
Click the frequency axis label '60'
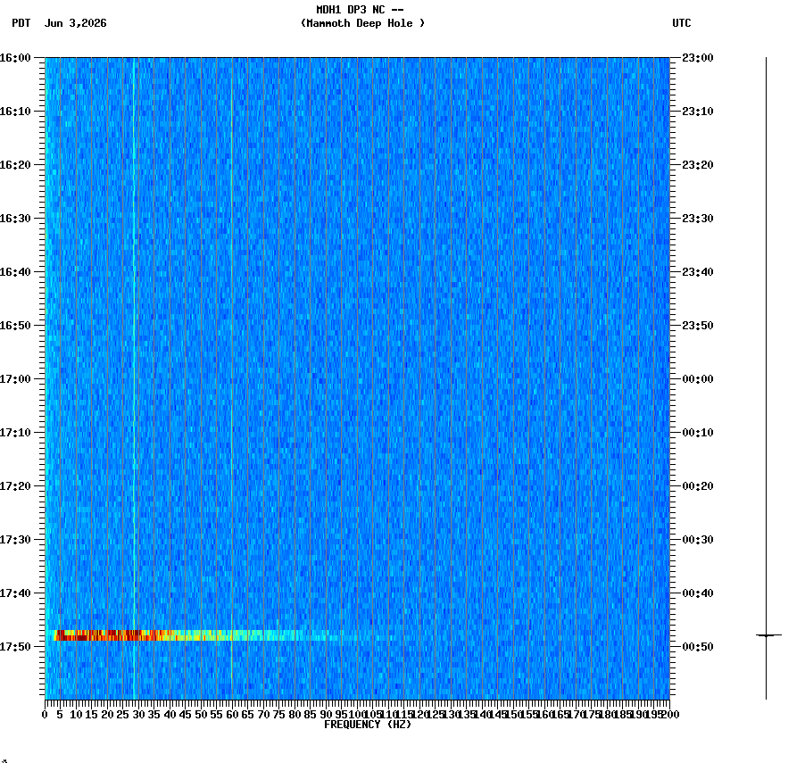(233, 715)
